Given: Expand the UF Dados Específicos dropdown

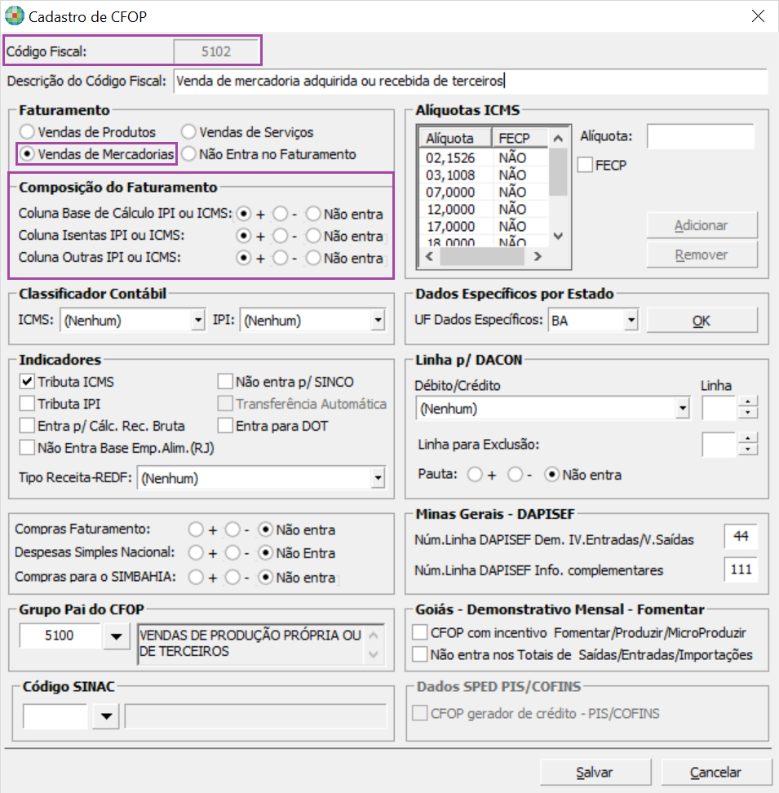Looking at the screenshot, I should tap(630, 321).
